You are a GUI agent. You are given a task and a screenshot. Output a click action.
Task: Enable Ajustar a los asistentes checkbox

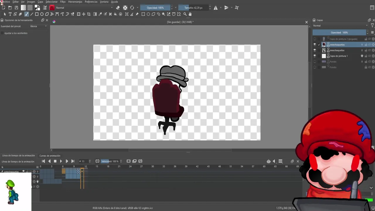click(x=2, y=33)
